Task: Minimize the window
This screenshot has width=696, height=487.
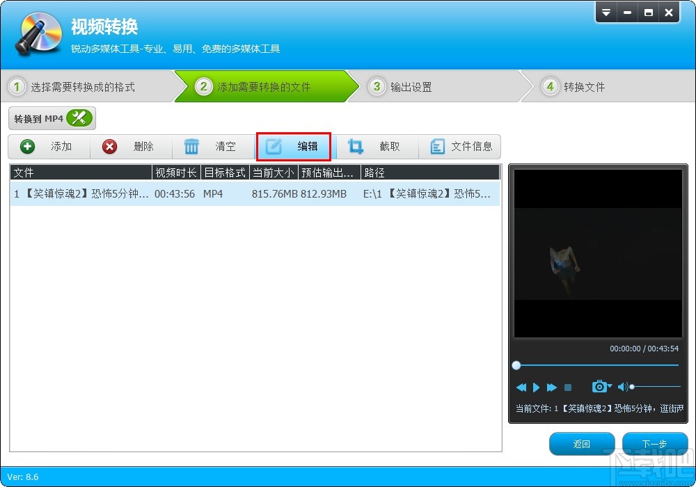Action: click(627, 13)
